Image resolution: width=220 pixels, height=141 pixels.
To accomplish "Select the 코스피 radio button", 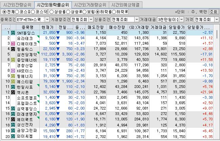I will pyautogui.click(x=17, y=12).
